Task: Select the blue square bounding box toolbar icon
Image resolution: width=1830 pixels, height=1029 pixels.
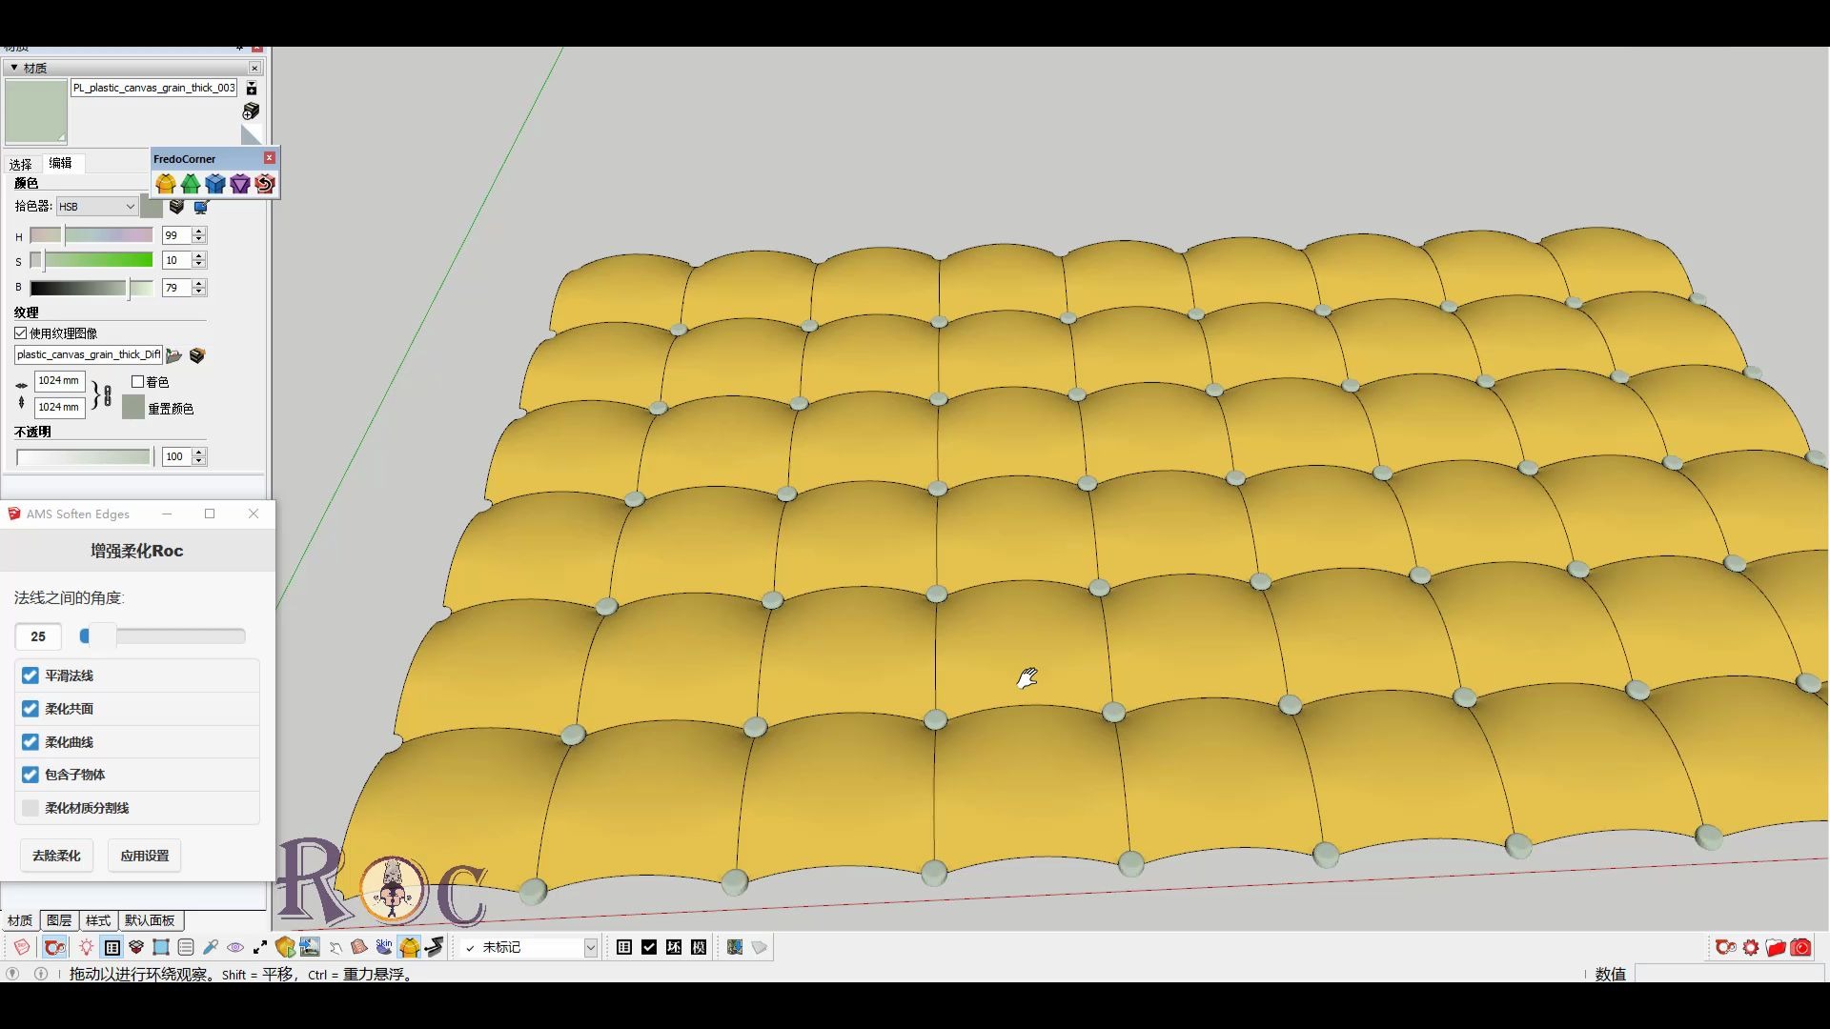Action: tap(161, 947)
